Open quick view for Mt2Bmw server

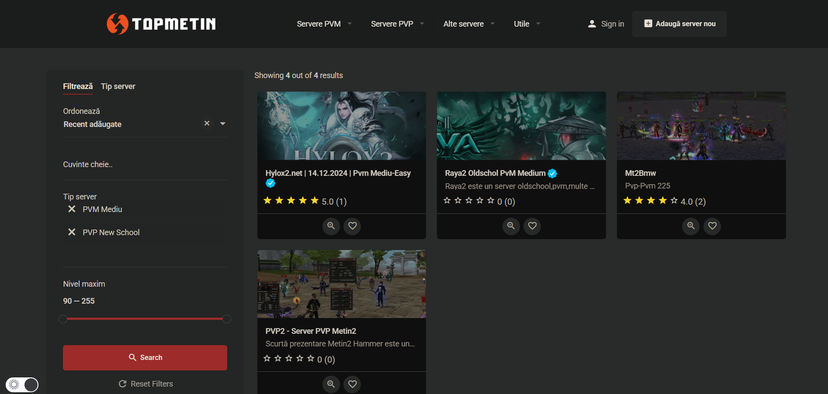(691, 226)
